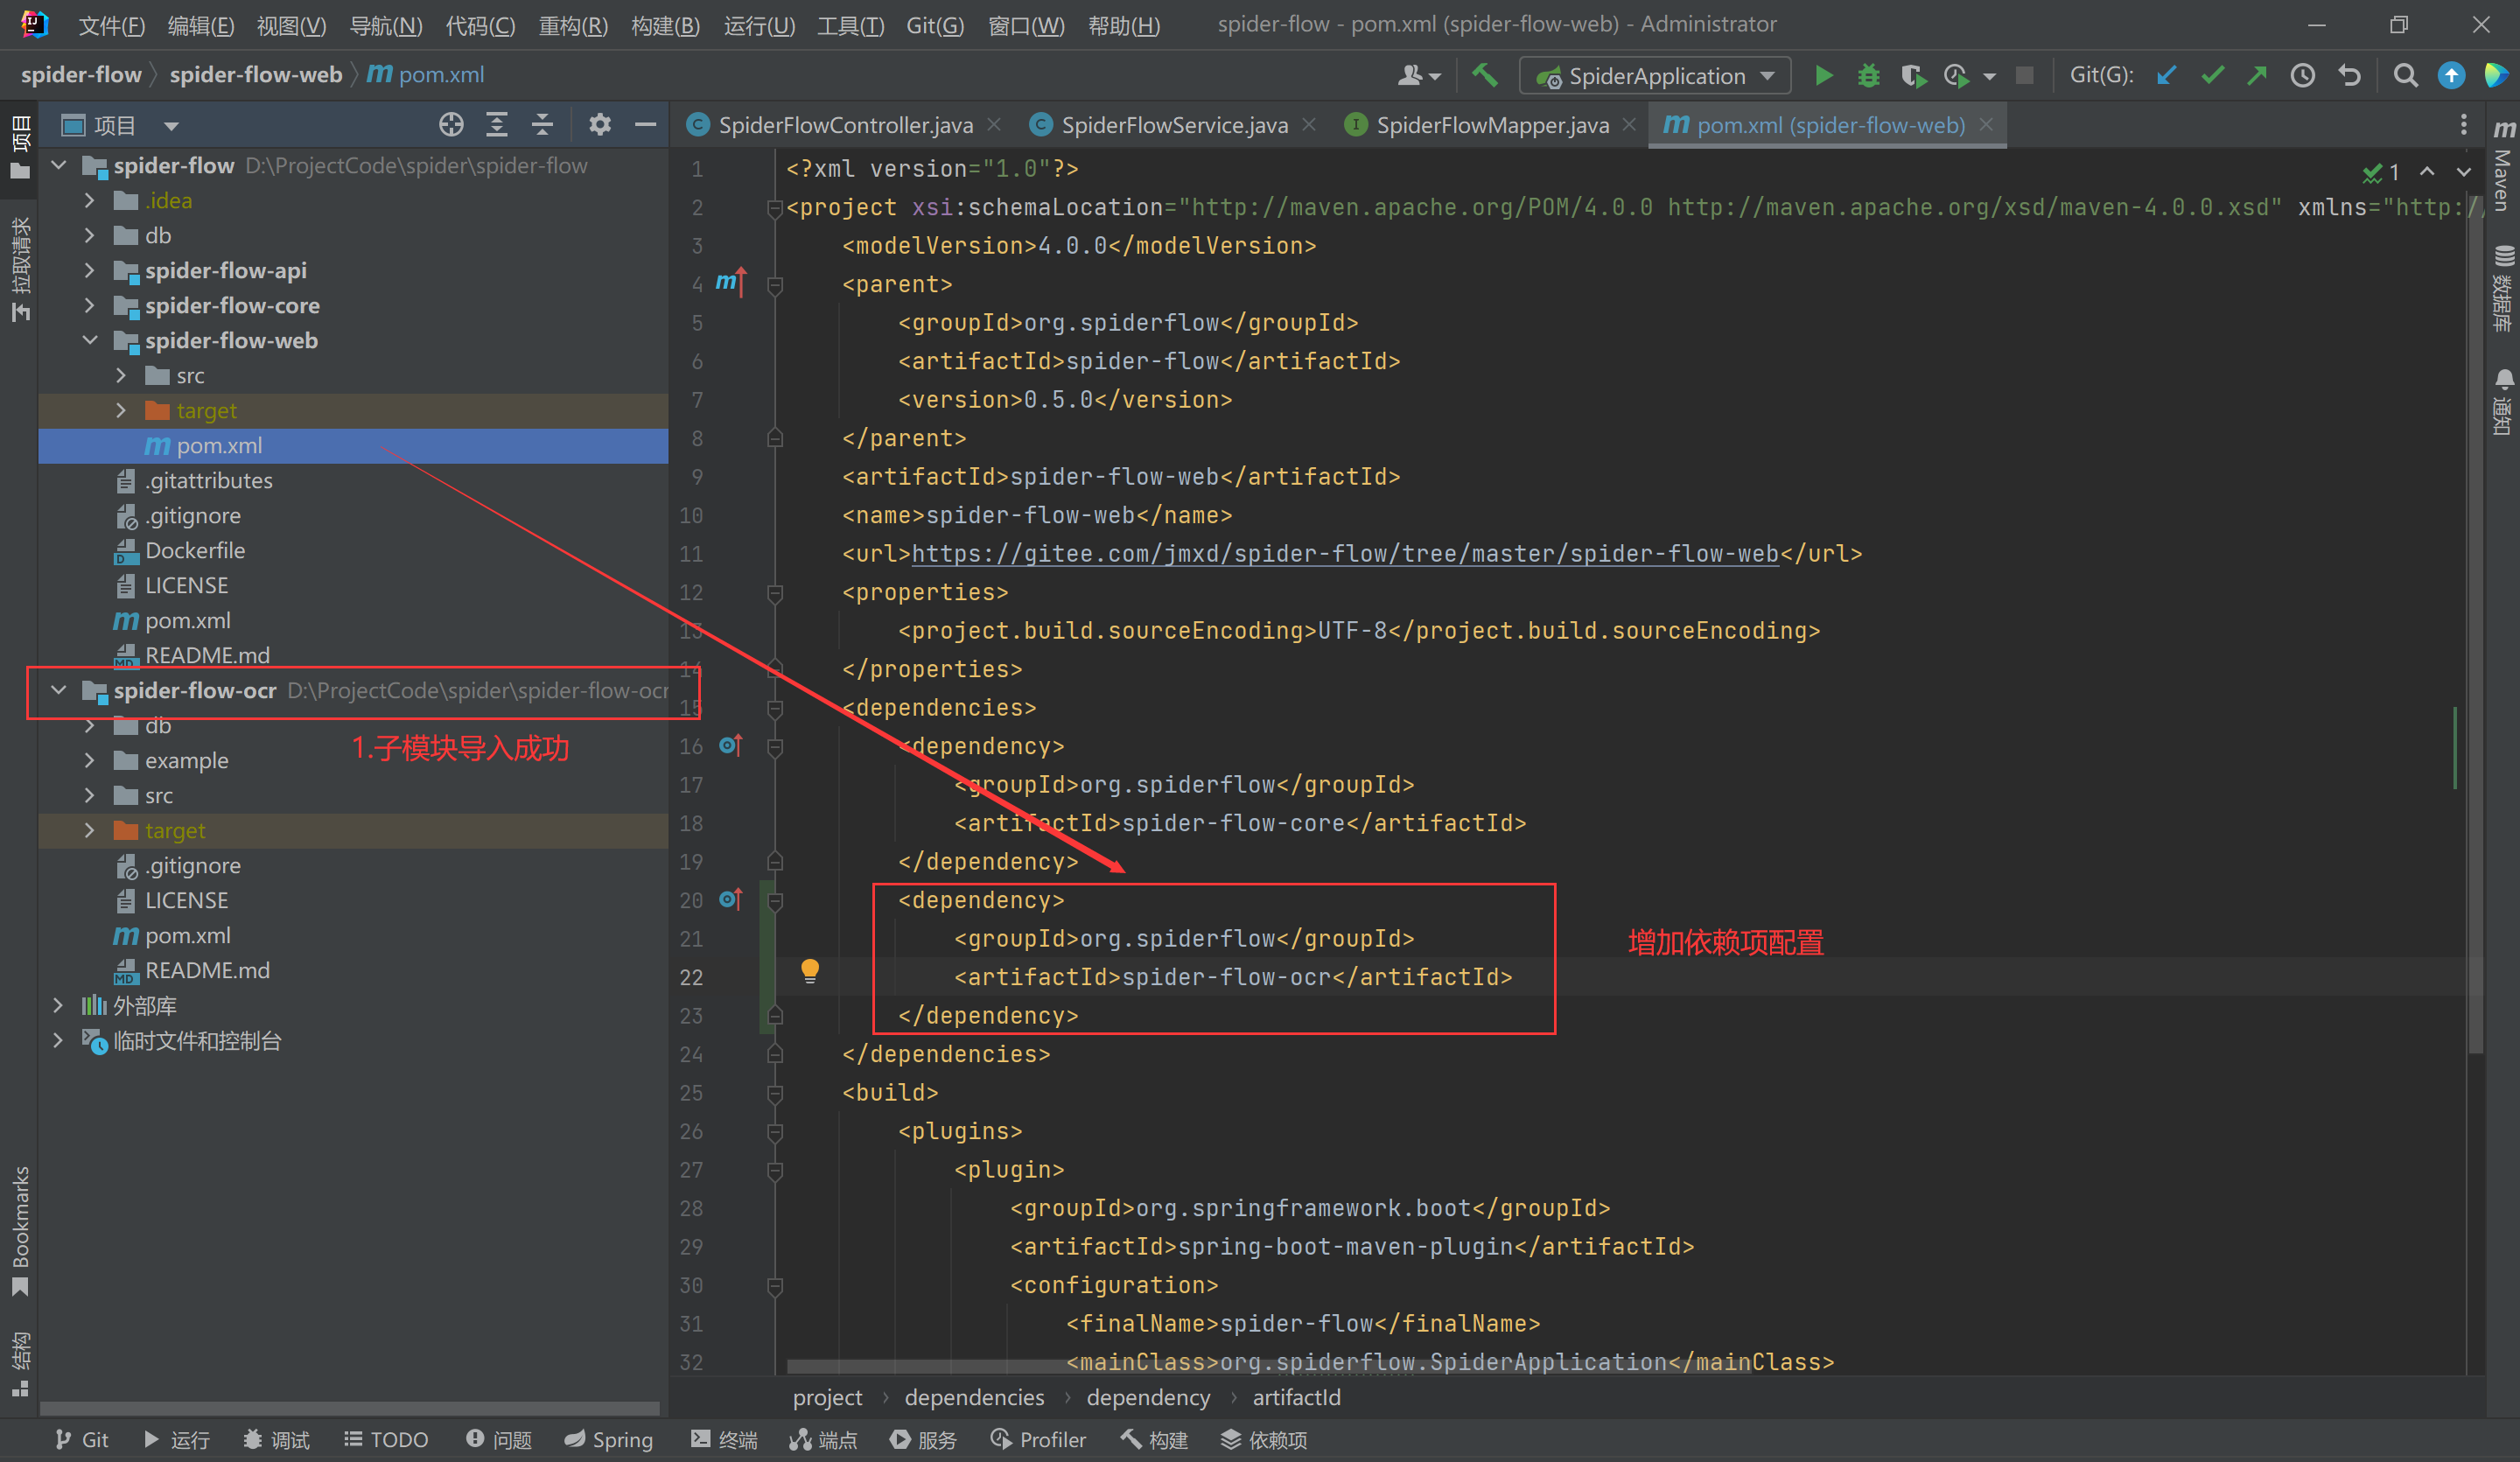
Task: Expand the spider-flow-core module
Action: 90,305
